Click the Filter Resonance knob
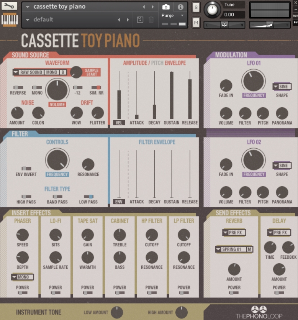Screen dimensions: 298x320 pyautogui.click(x=88, y=164)
